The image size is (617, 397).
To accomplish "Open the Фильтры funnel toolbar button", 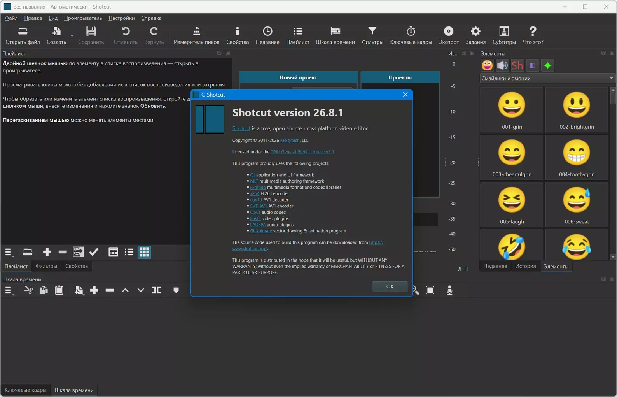I will pyautogui.click(x=372, y=35).
